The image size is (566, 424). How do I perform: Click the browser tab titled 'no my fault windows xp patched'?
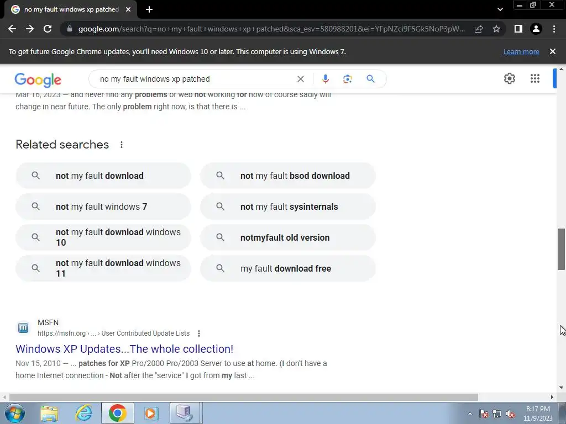(x=71, y=9)
